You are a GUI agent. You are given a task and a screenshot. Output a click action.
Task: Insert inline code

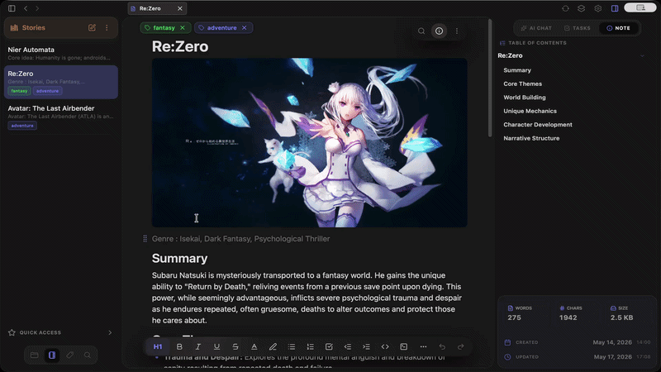385,346
